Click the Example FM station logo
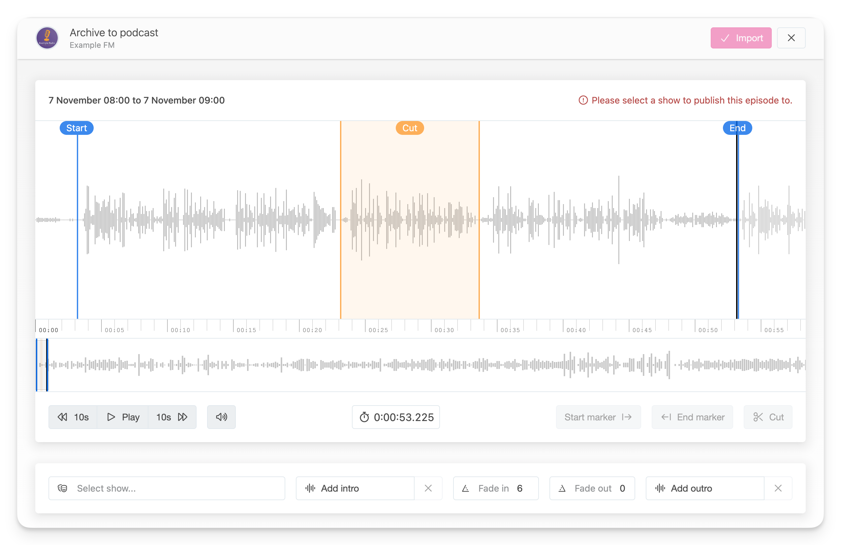 click(47, 38)
